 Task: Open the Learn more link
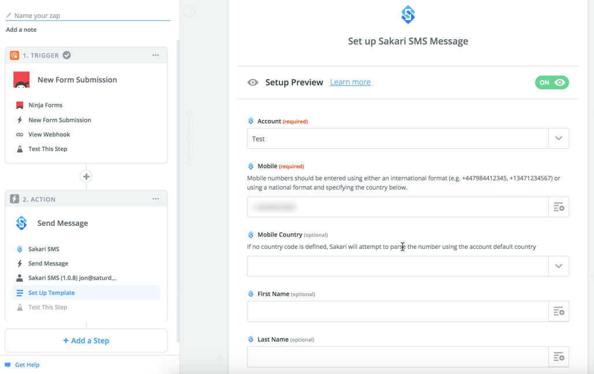coord(350,82)
